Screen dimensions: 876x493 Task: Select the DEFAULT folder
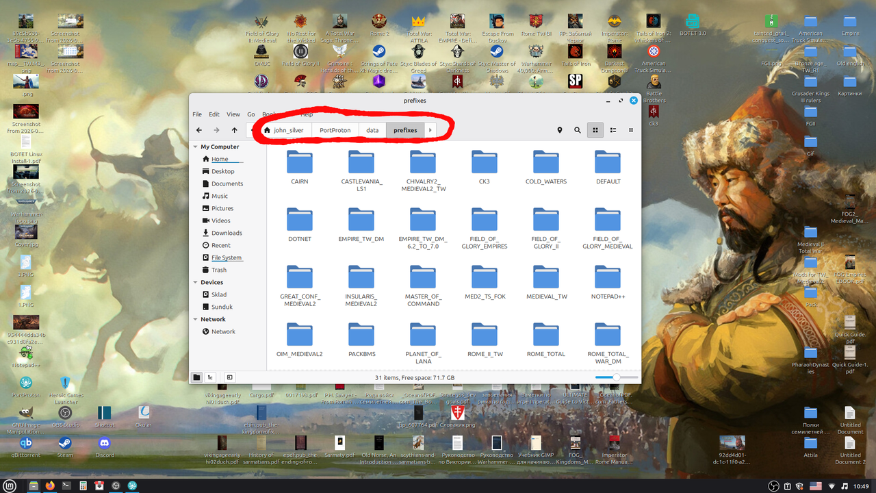click(608, 167)
